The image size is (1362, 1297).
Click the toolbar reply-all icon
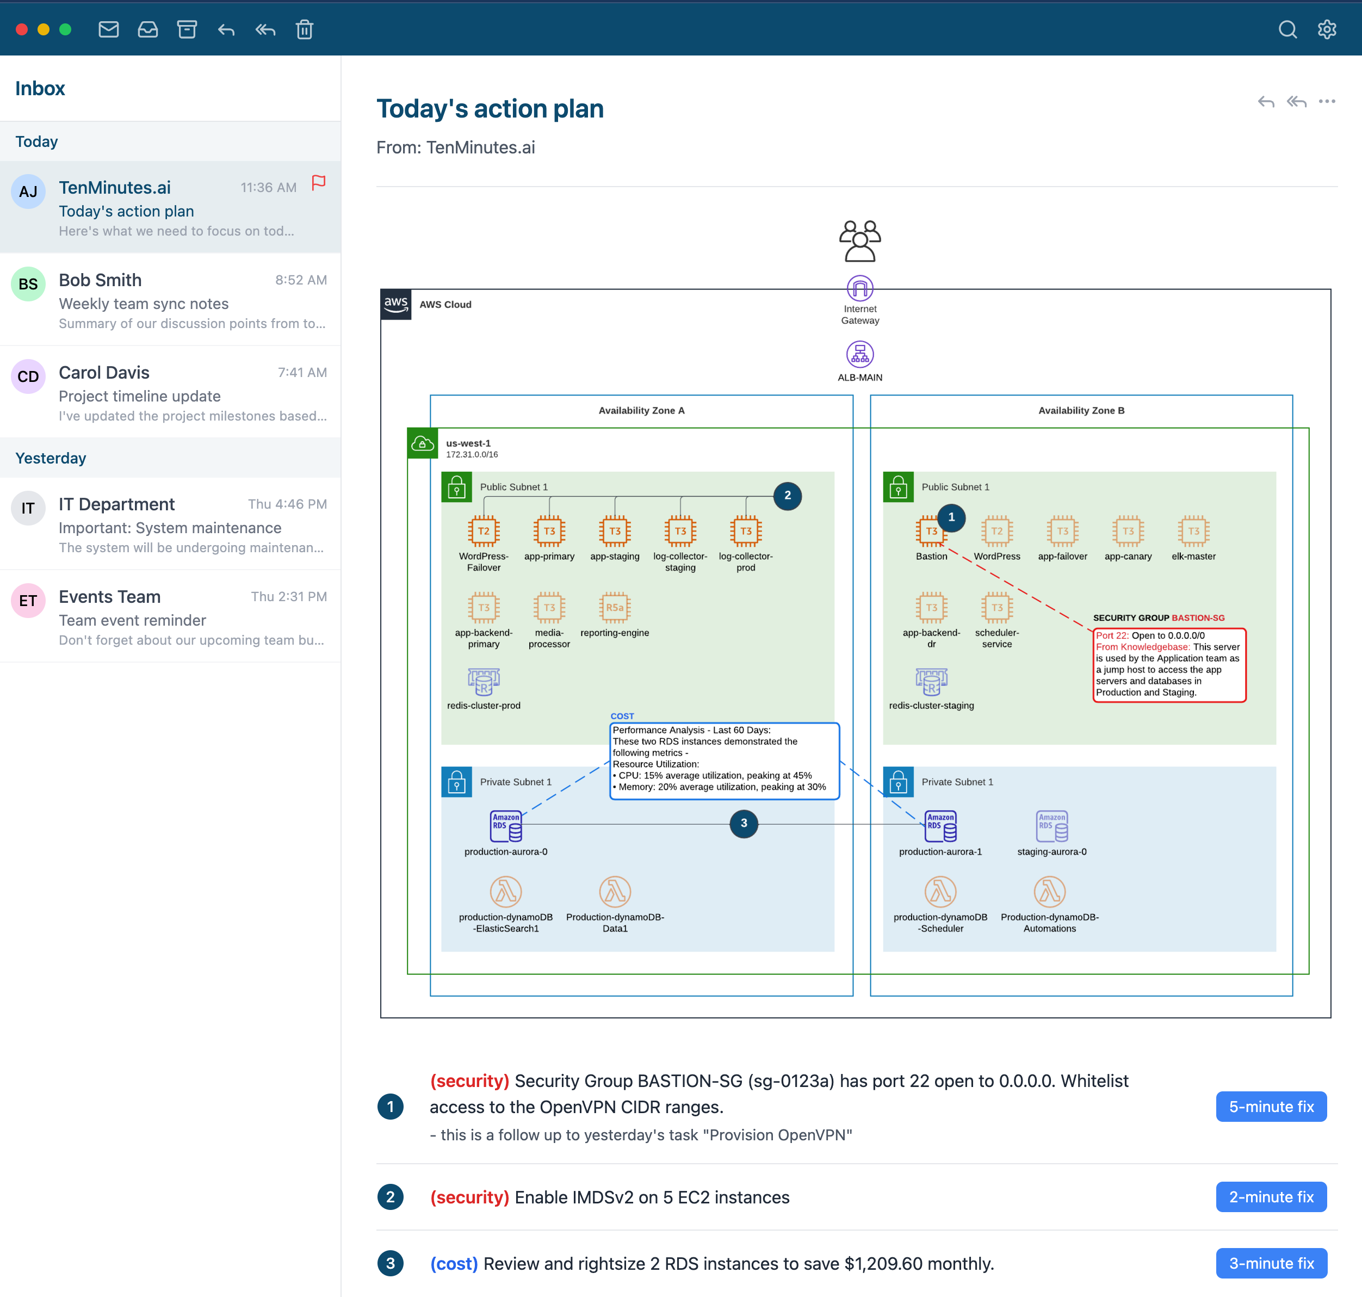coord(265,30)
